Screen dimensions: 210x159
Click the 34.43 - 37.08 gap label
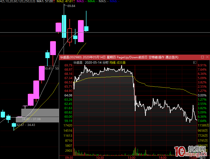[31, 119]
